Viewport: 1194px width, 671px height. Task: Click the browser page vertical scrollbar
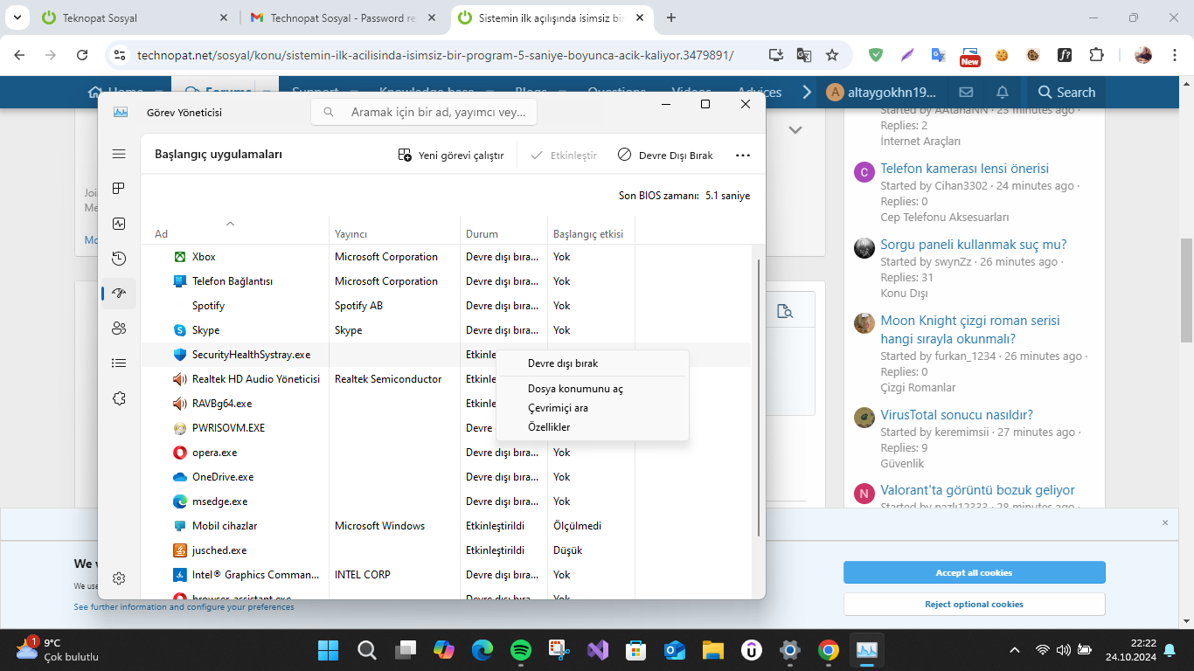pos(1187,290)
